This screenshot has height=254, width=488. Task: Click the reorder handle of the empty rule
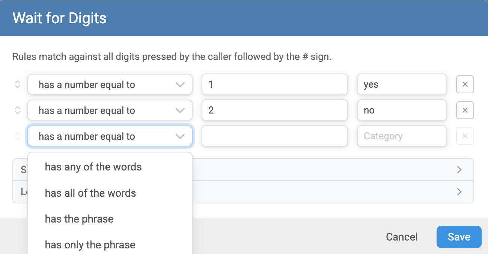(17, 136)
